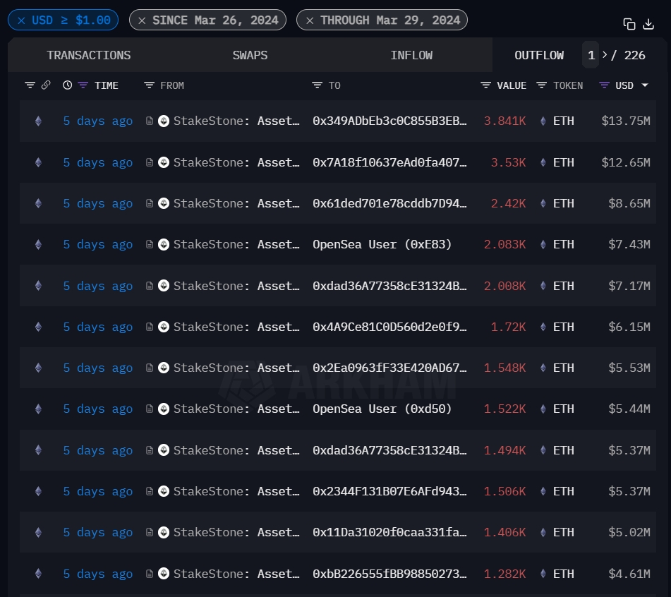Download the transaction data
Viewport: 671px width, 597px height.
tap(649, 24)
